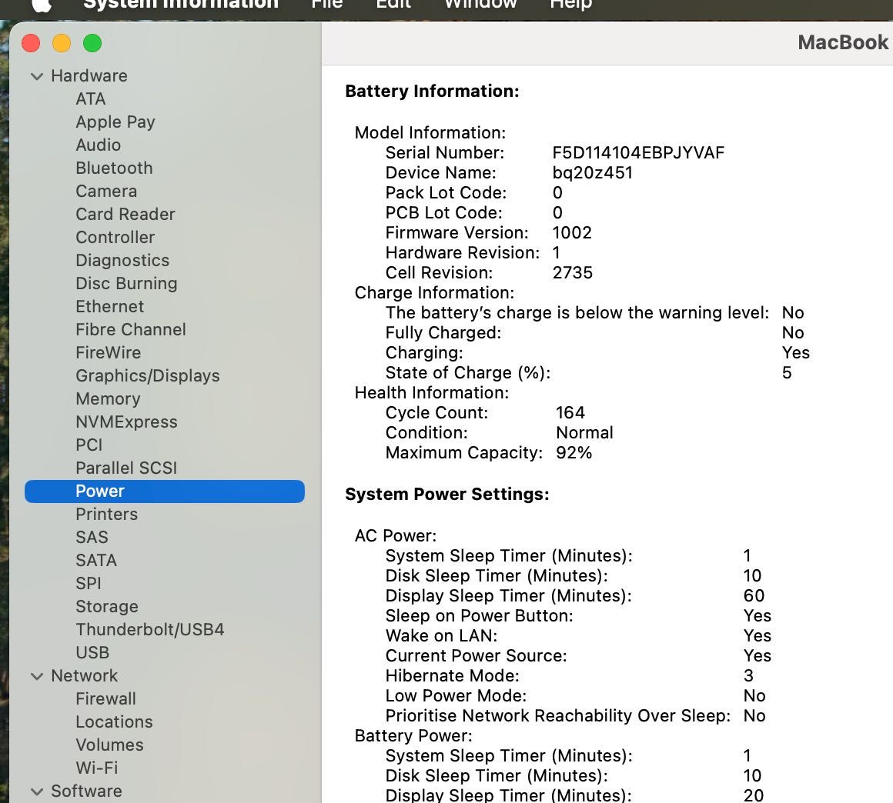
Task: Select Firewall under Network
Action: click(x=106, y=699)
